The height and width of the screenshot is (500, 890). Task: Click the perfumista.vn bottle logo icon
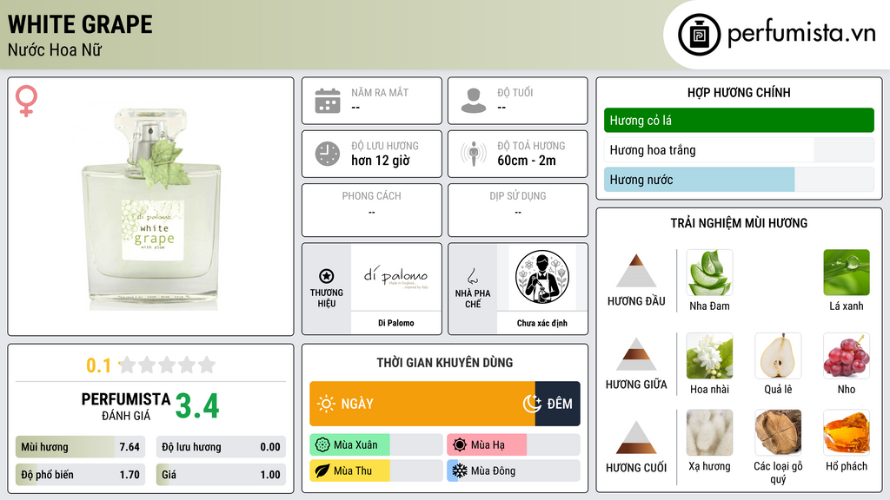point(699,35)
